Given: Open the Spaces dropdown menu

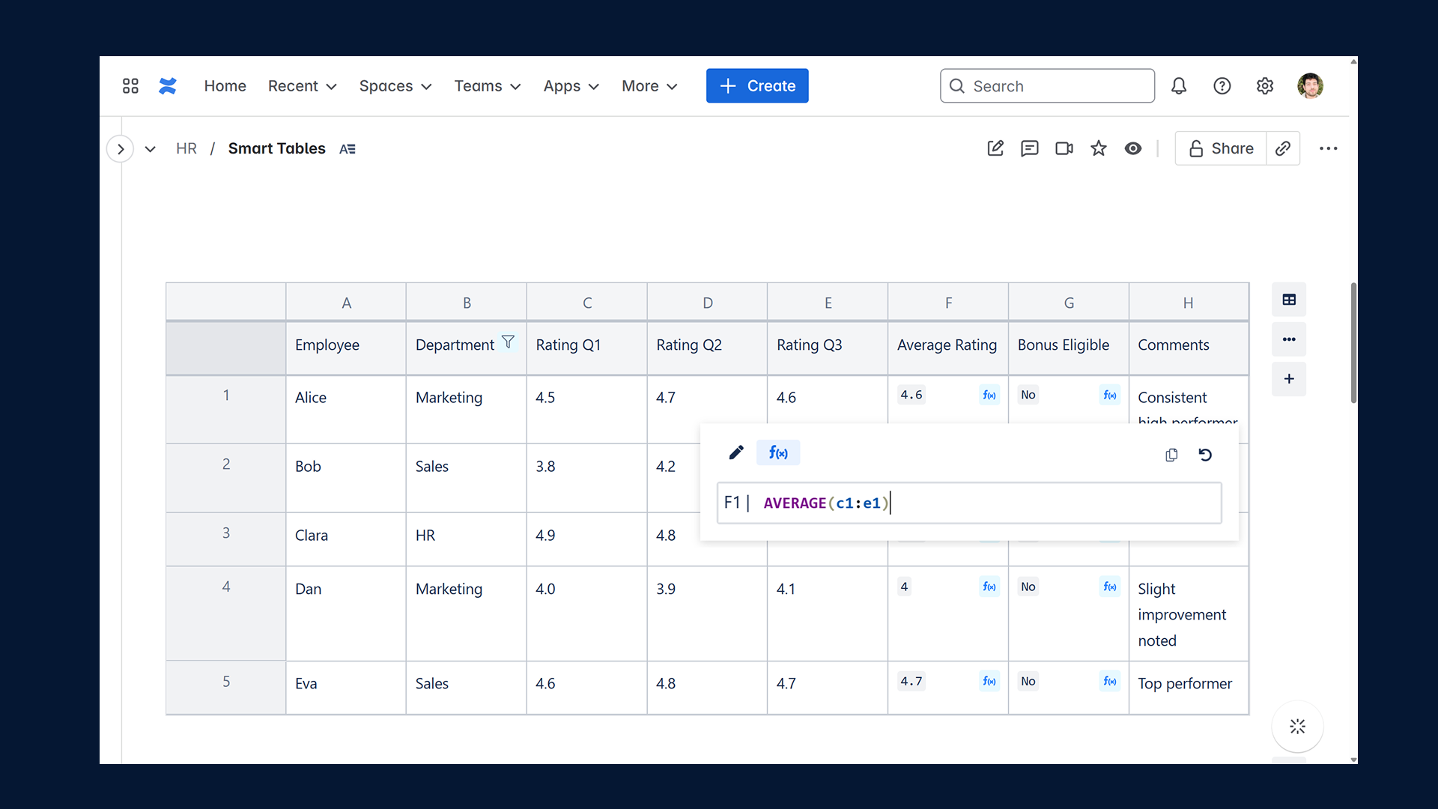Looking at the screenshot, I should [x=395, y=86].
